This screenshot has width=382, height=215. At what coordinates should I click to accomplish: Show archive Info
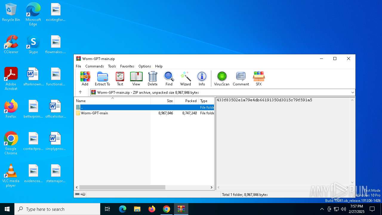tap(202, 79)
